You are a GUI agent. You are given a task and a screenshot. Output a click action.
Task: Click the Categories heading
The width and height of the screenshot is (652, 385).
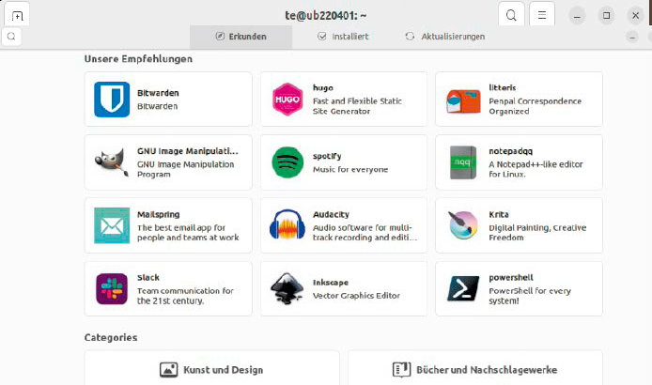coord(111,337)
